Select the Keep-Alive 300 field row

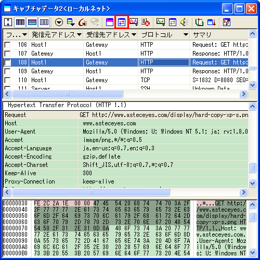point(126,173)
